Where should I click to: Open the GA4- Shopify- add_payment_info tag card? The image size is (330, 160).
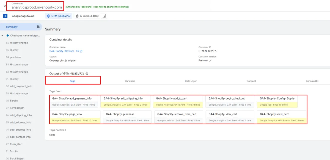74,101
